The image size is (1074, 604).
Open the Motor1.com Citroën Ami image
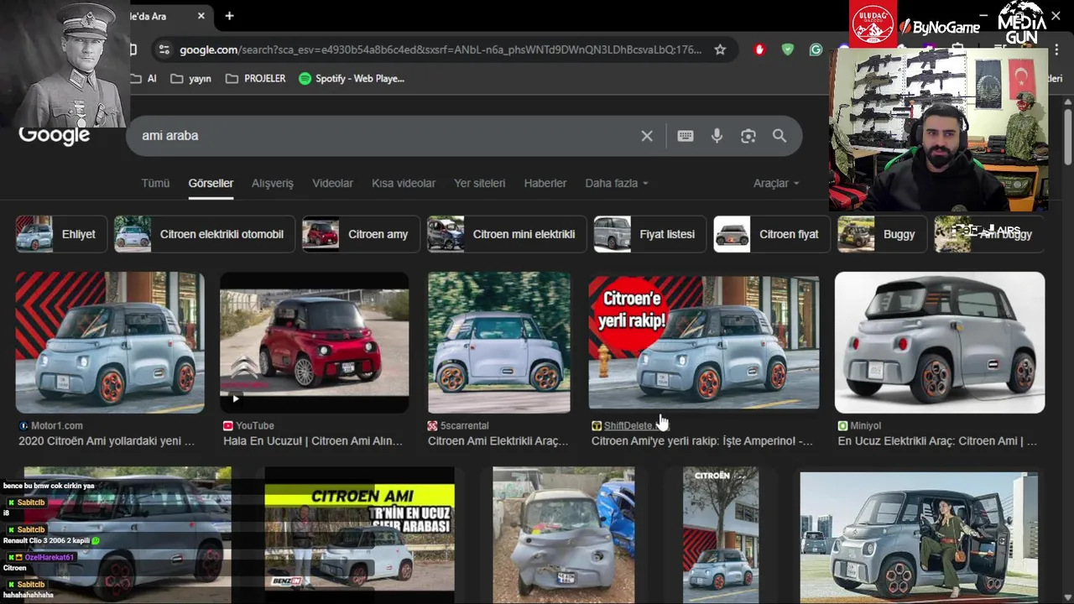point(110,342)
